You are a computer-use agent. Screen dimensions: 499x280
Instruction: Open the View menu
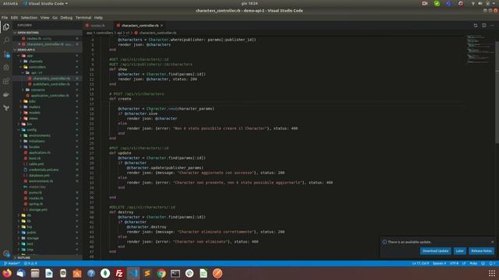45,18
